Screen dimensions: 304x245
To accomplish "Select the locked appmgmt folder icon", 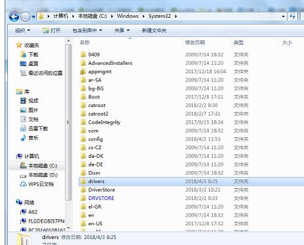I will click(x=83, y=71).
